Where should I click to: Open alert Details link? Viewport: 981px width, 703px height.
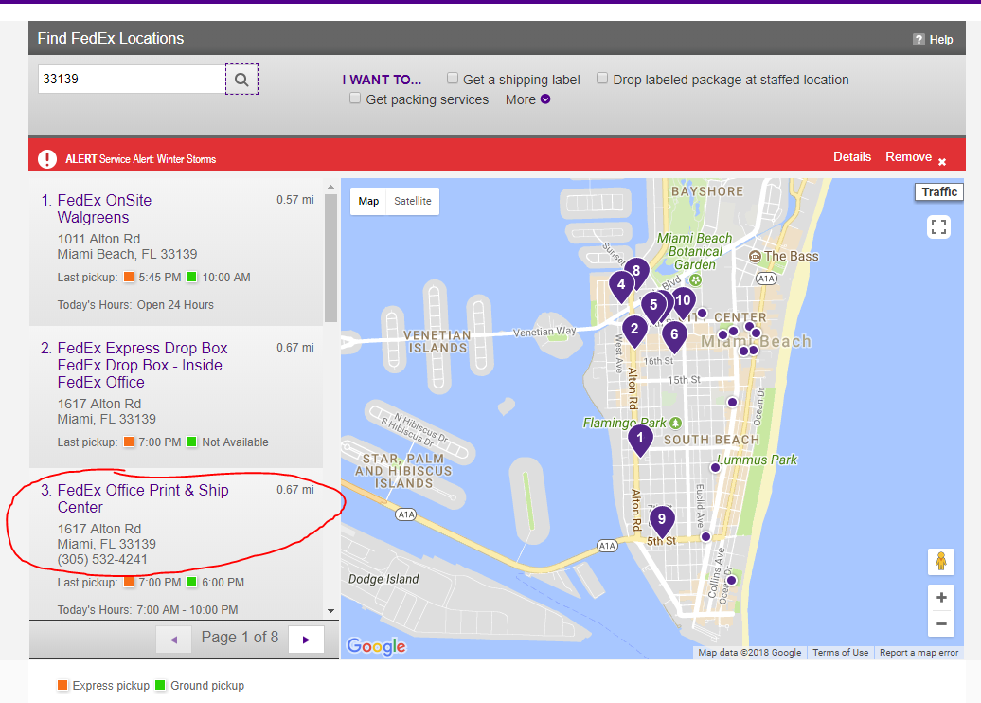pos(852,157)
